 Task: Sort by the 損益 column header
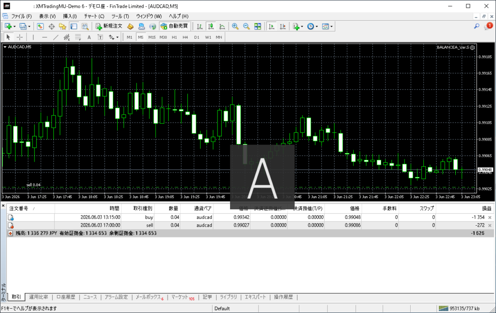tap(465, 208)
